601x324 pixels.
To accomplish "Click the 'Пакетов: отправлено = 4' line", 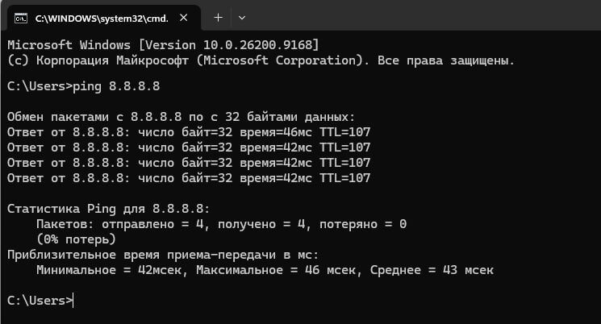I will [x=222, y=224].
